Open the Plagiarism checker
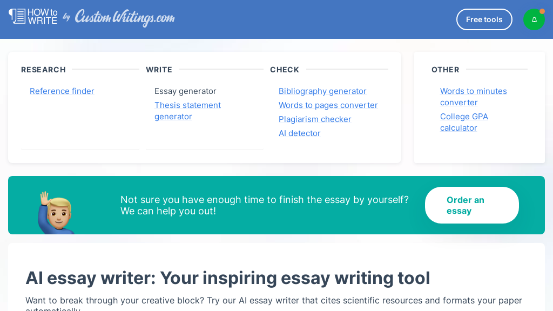The image size is (553, 311). (315, 119)
